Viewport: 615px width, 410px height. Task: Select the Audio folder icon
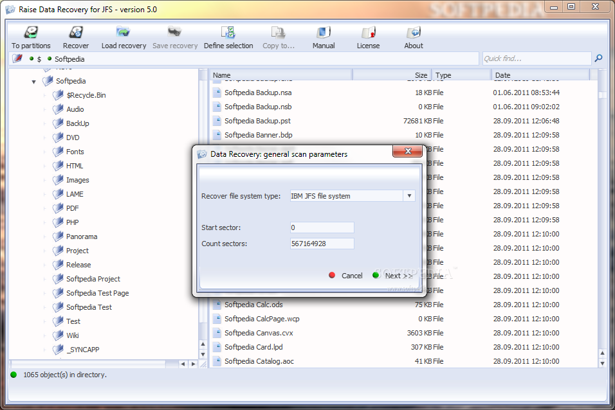coord(58,109)
